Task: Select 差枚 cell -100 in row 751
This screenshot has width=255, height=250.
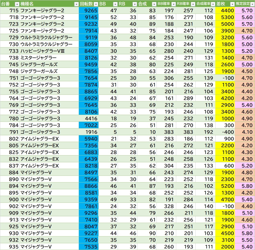Action: [225, 78]
